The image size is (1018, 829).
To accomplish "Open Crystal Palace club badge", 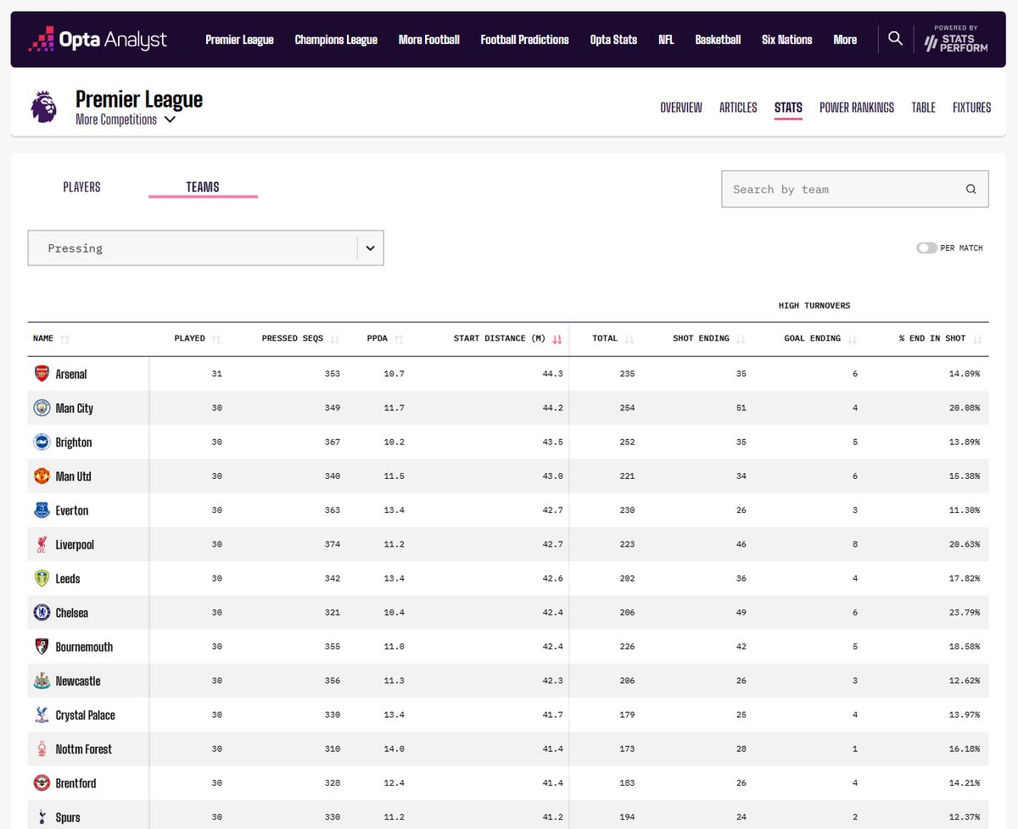I will [x=42, y=715].
